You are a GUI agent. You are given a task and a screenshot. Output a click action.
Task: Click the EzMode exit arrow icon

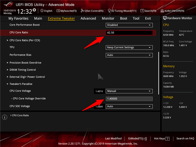coord(145,139)
